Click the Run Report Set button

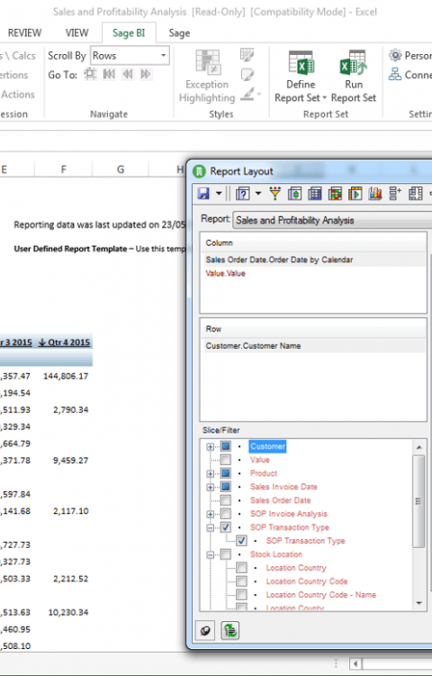[x=354, y=77]
